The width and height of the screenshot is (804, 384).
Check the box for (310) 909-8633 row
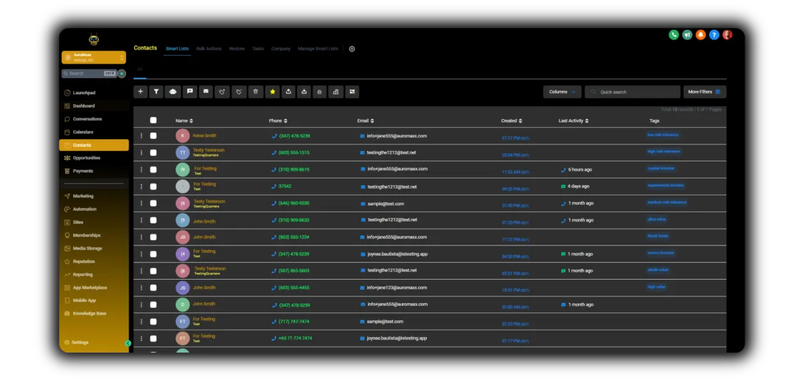(x=153, y=220)
